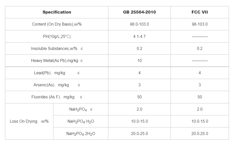Select the 4.1-4.7 PH value cell
233x142 pixels.
pyautogui.click(x=139, y=36)
